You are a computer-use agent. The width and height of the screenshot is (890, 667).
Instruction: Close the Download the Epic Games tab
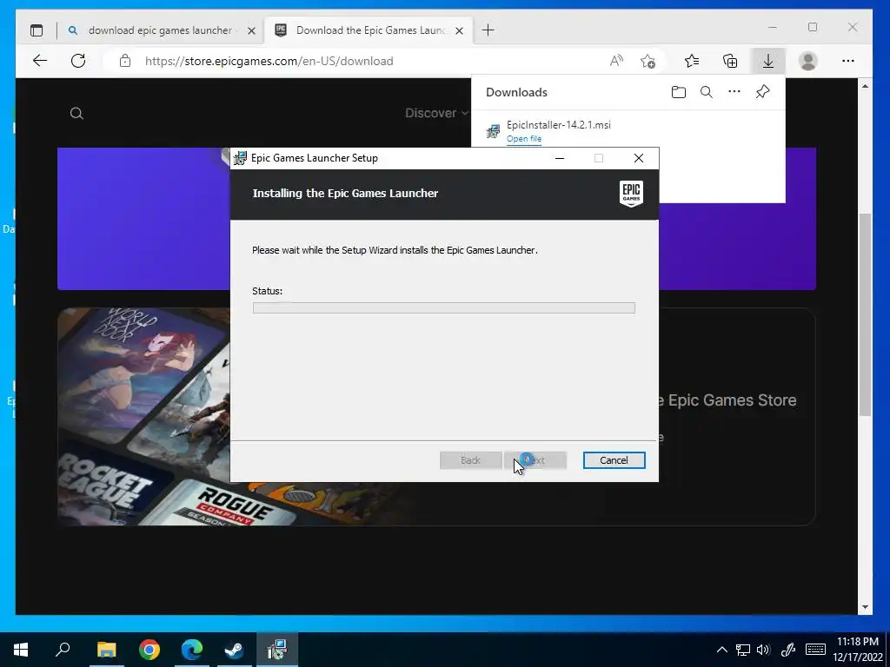(459, 30)
